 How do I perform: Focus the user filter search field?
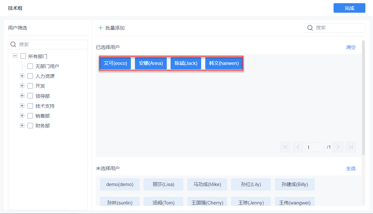[47, 45]
